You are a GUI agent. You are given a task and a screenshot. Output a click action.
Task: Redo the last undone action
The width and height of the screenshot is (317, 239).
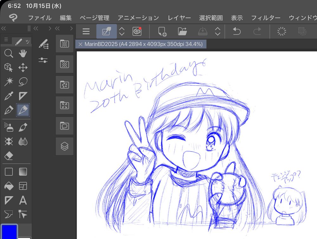tap(257, 31)
